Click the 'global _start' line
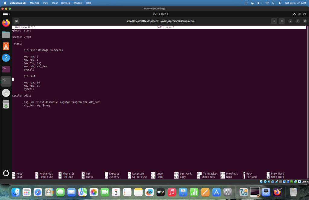Viewport: 309px width, 200px height. tap(22, 30)
